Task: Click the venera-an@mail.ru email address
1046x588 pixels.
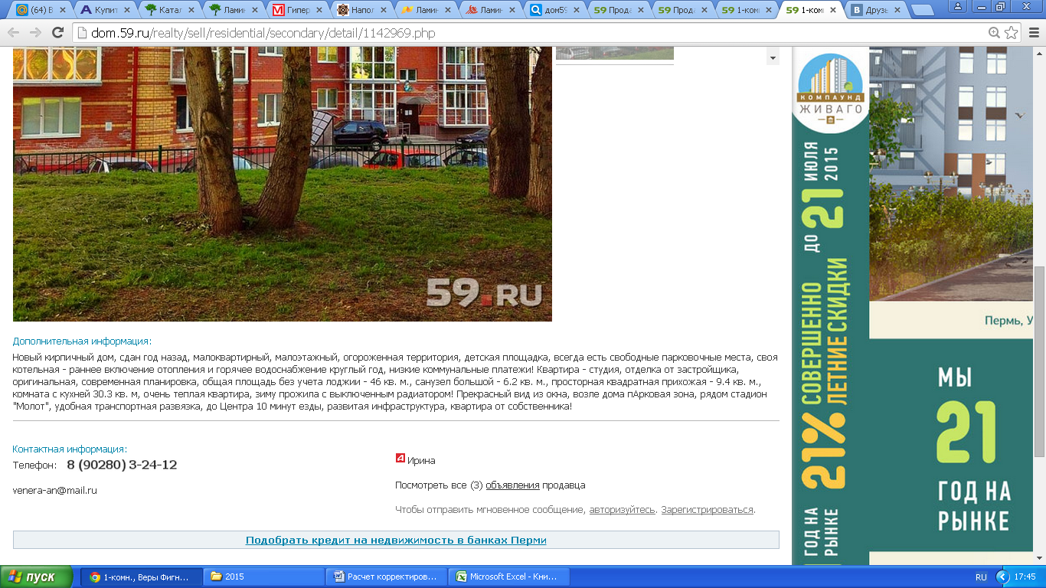Action: coord(55,490)
